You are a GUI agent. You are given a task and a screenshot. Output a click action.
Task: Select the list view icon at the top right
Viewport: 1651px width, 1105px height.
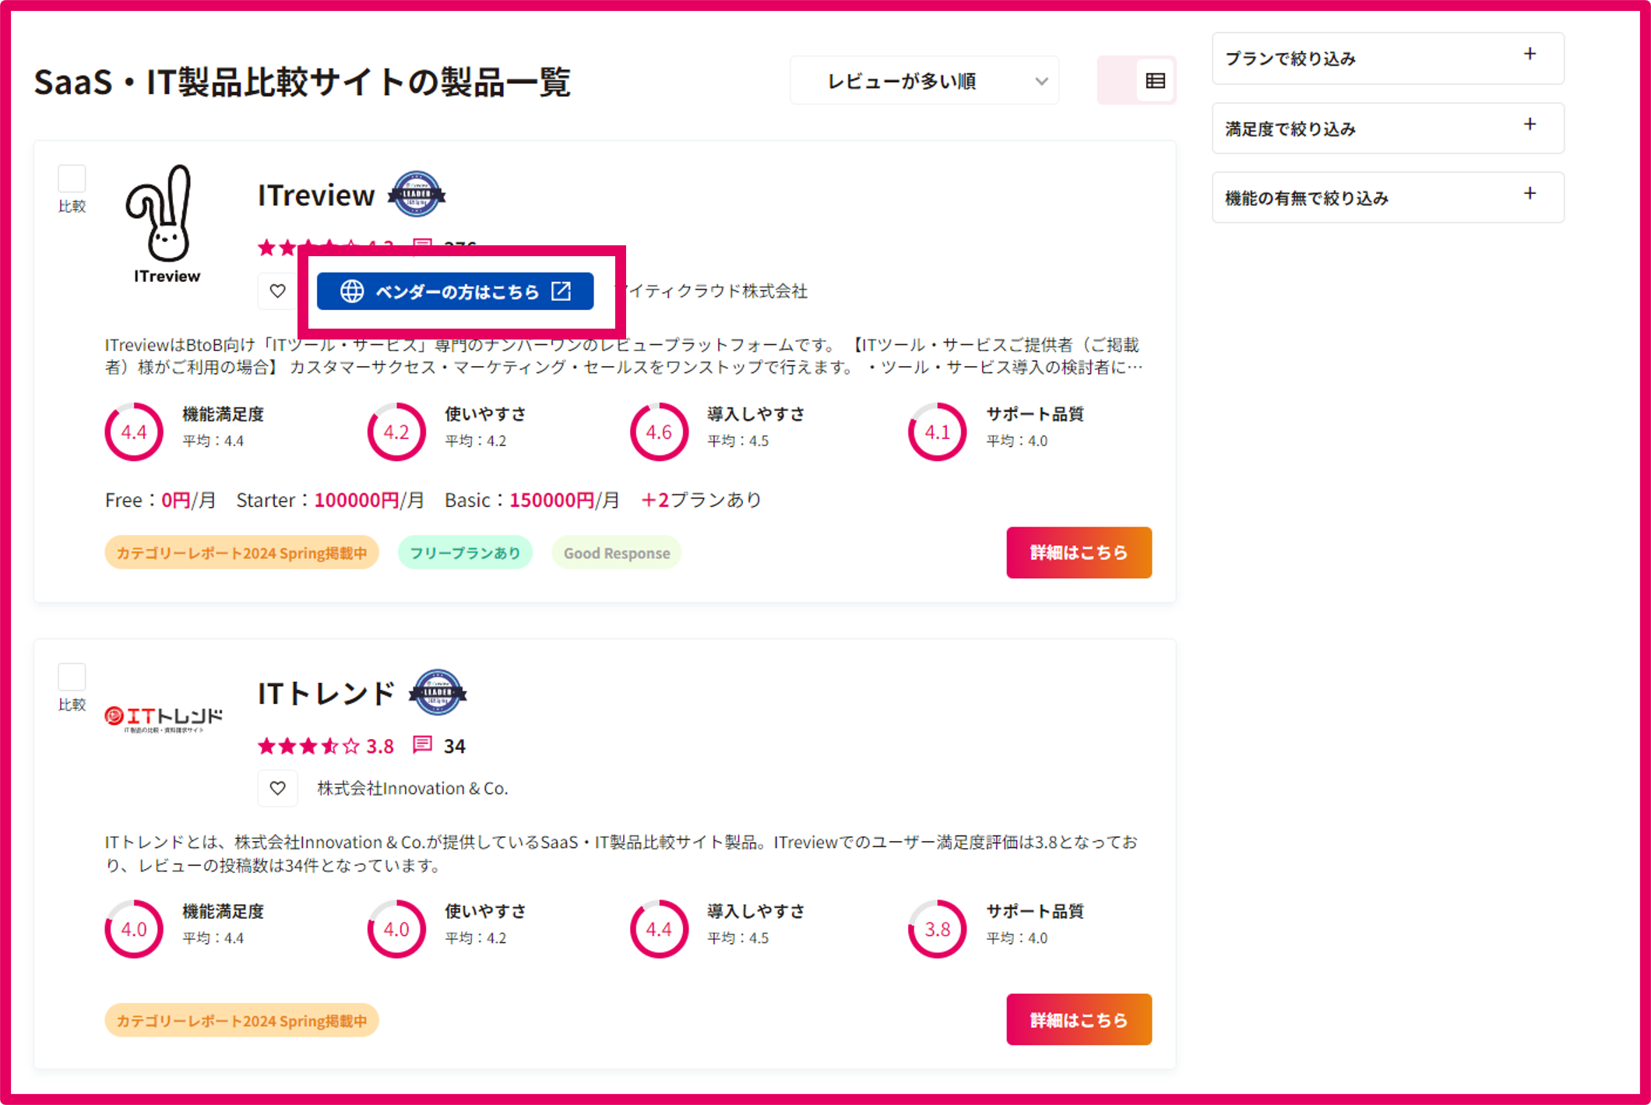coord(1155,80)
